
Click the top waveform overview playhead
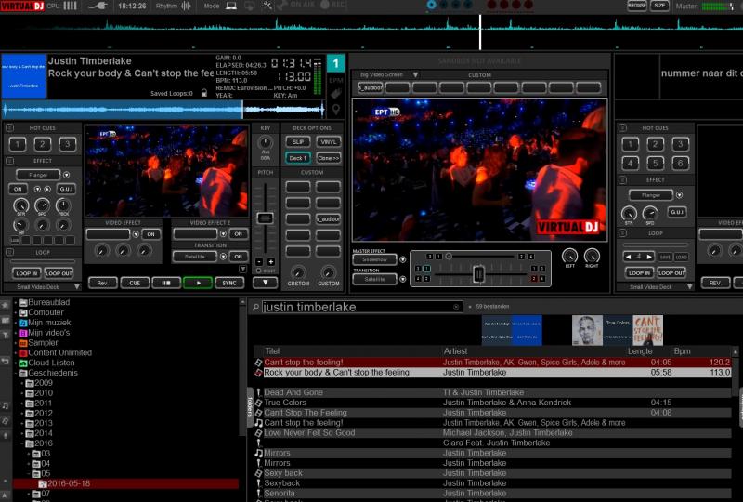[480, 33]
